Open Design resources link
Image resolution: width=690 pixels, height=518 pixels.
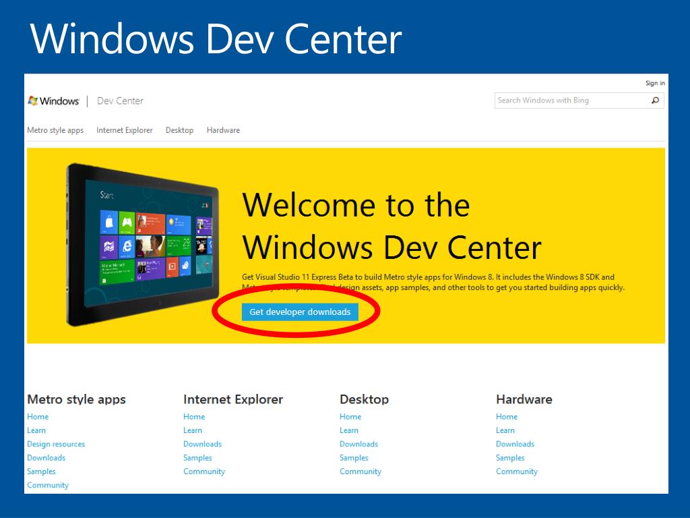click(x=56, y=444)
